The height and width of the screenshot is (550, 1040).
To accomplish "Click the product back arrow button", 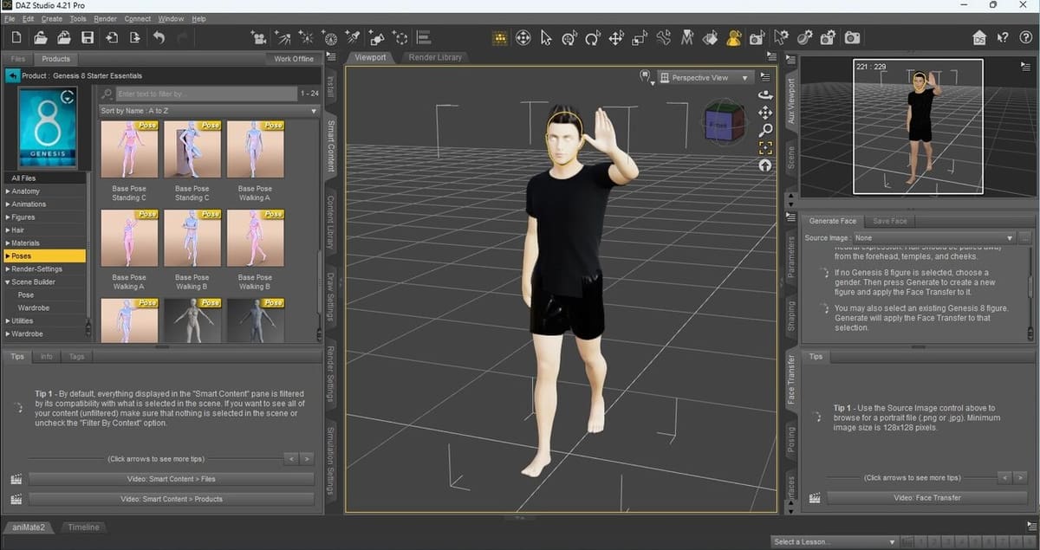I will click(12, 75).
